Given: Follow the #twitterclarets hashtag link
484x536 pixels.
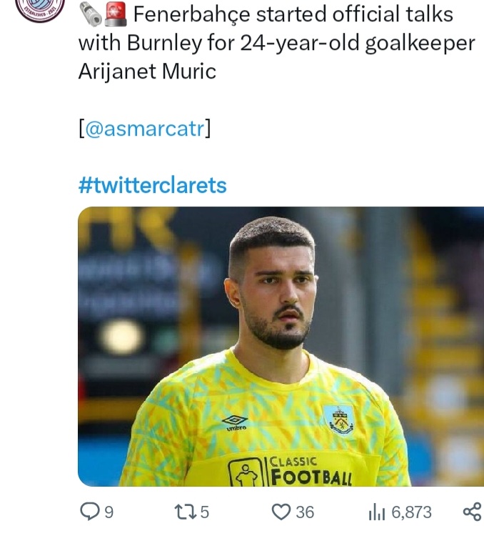Looking at the screenshot, I should [152, 185].
